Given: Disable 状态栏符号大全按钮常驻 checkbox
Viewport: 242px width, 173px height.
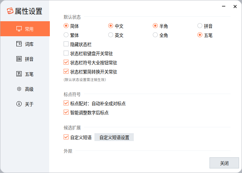Looking at the screenshot, I should click(66, 62).
